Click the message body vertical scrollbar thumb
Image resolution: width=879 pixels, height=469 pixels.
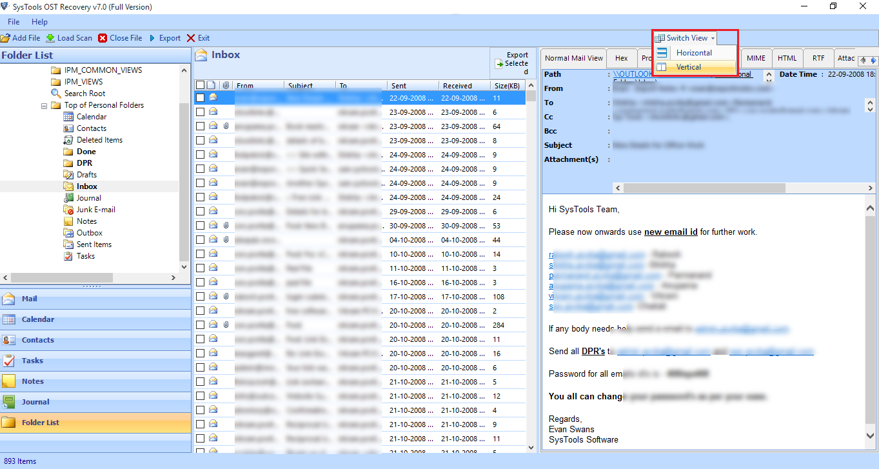click(870, 319)
